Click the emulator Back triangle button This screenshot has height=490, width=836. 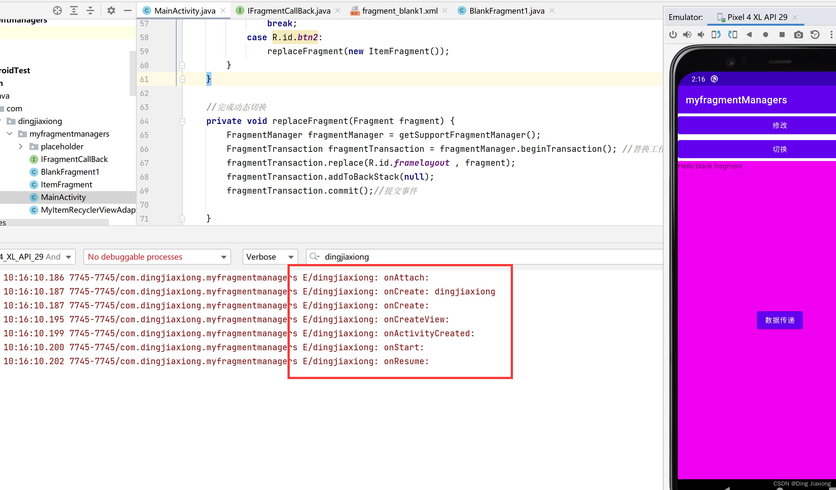click(749, 35)
